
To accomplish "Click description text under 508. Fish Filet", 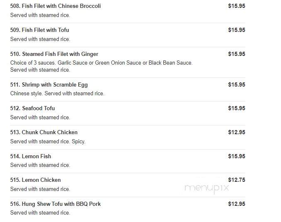I will click(40, 15).
